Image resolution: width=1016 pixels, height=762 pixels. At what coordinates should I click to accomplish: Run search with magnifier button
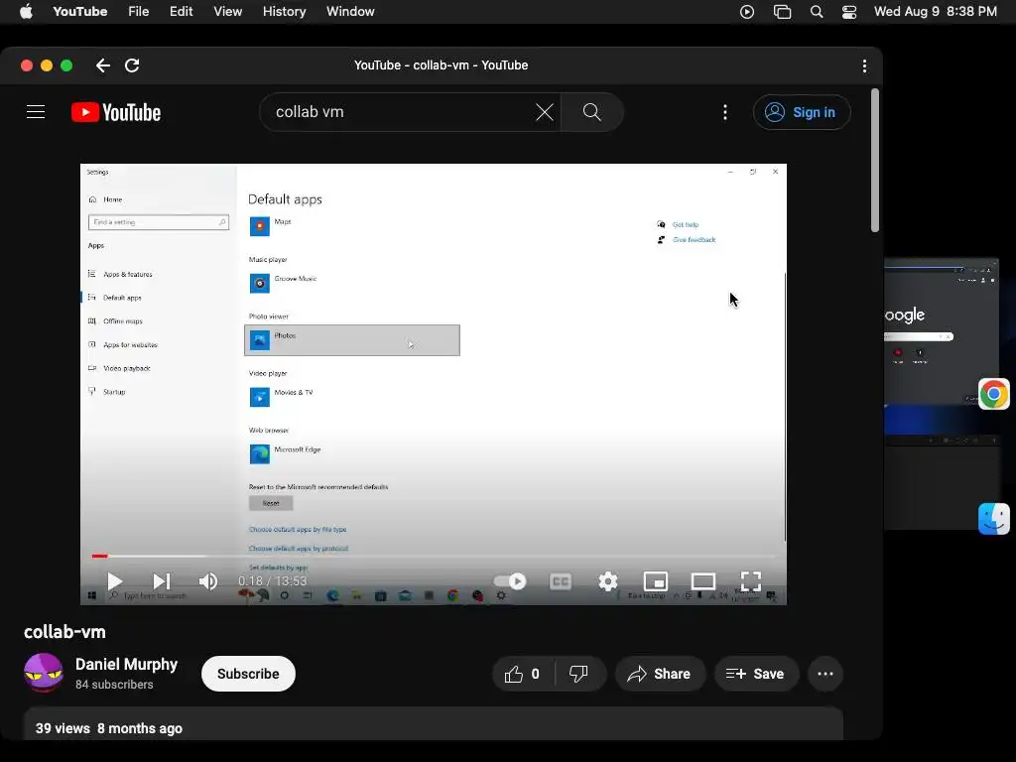[591, 112]
